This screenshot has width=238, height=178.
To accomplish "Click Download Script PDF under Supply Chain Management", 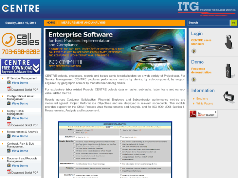I will (25, 125).
